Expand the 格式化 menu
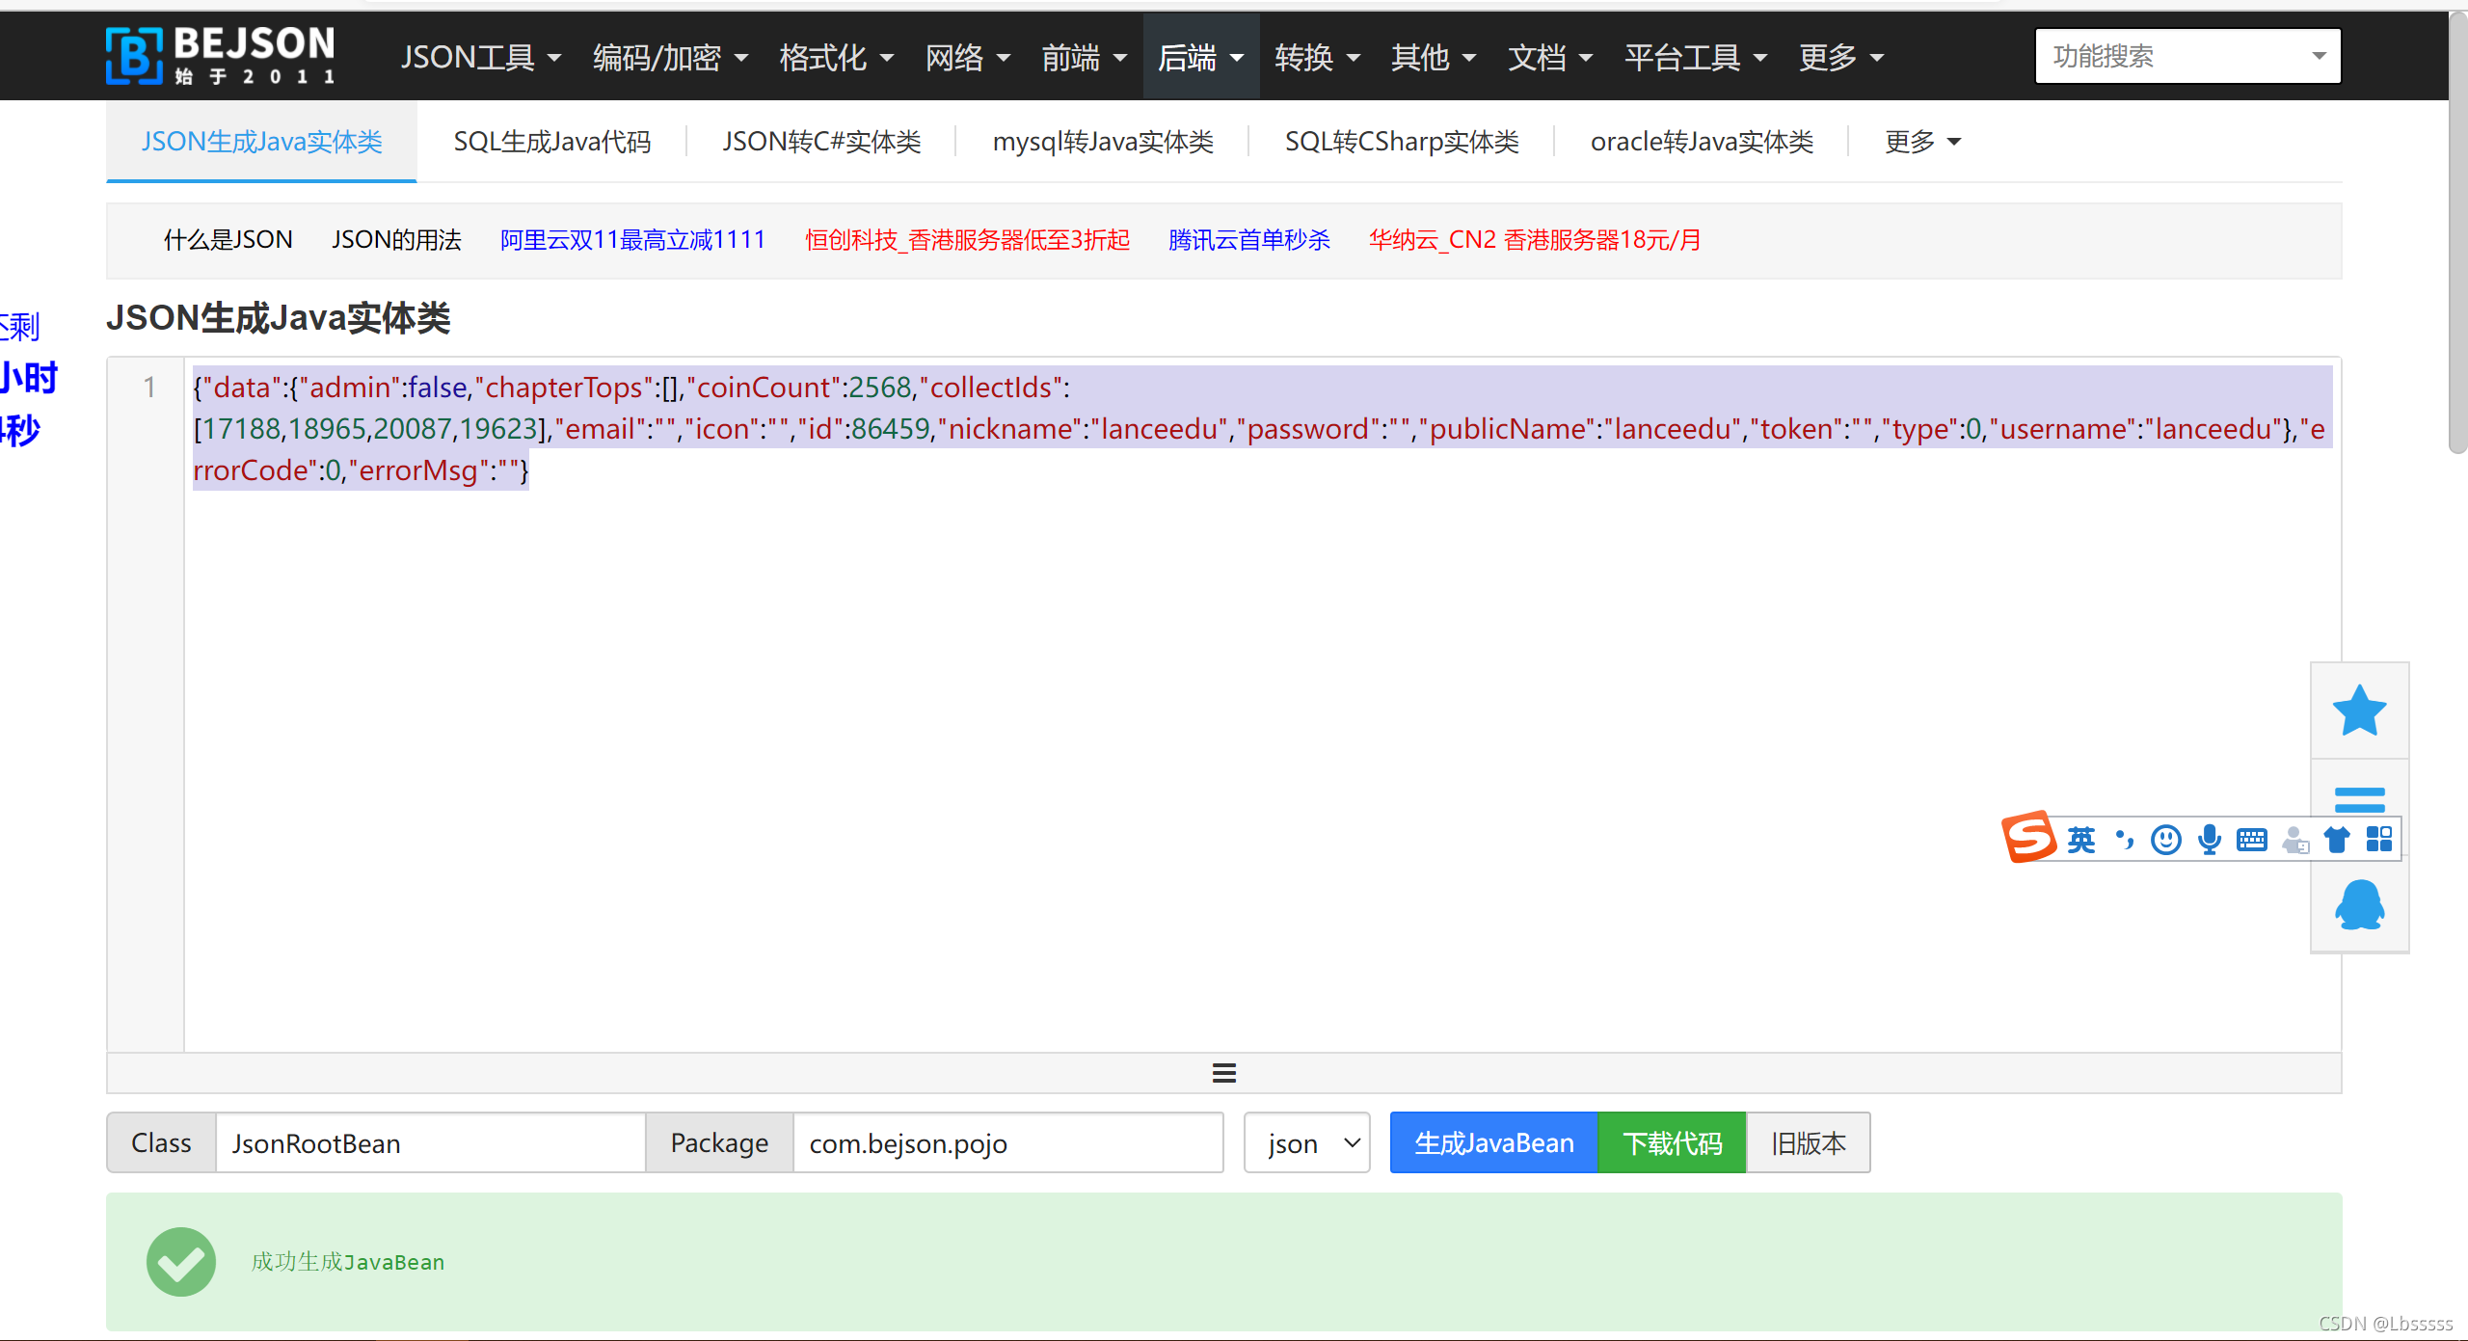 tap(836, 57)
